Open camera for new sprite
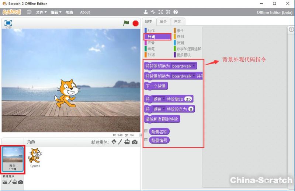295x191 pixels. point(135,142)
